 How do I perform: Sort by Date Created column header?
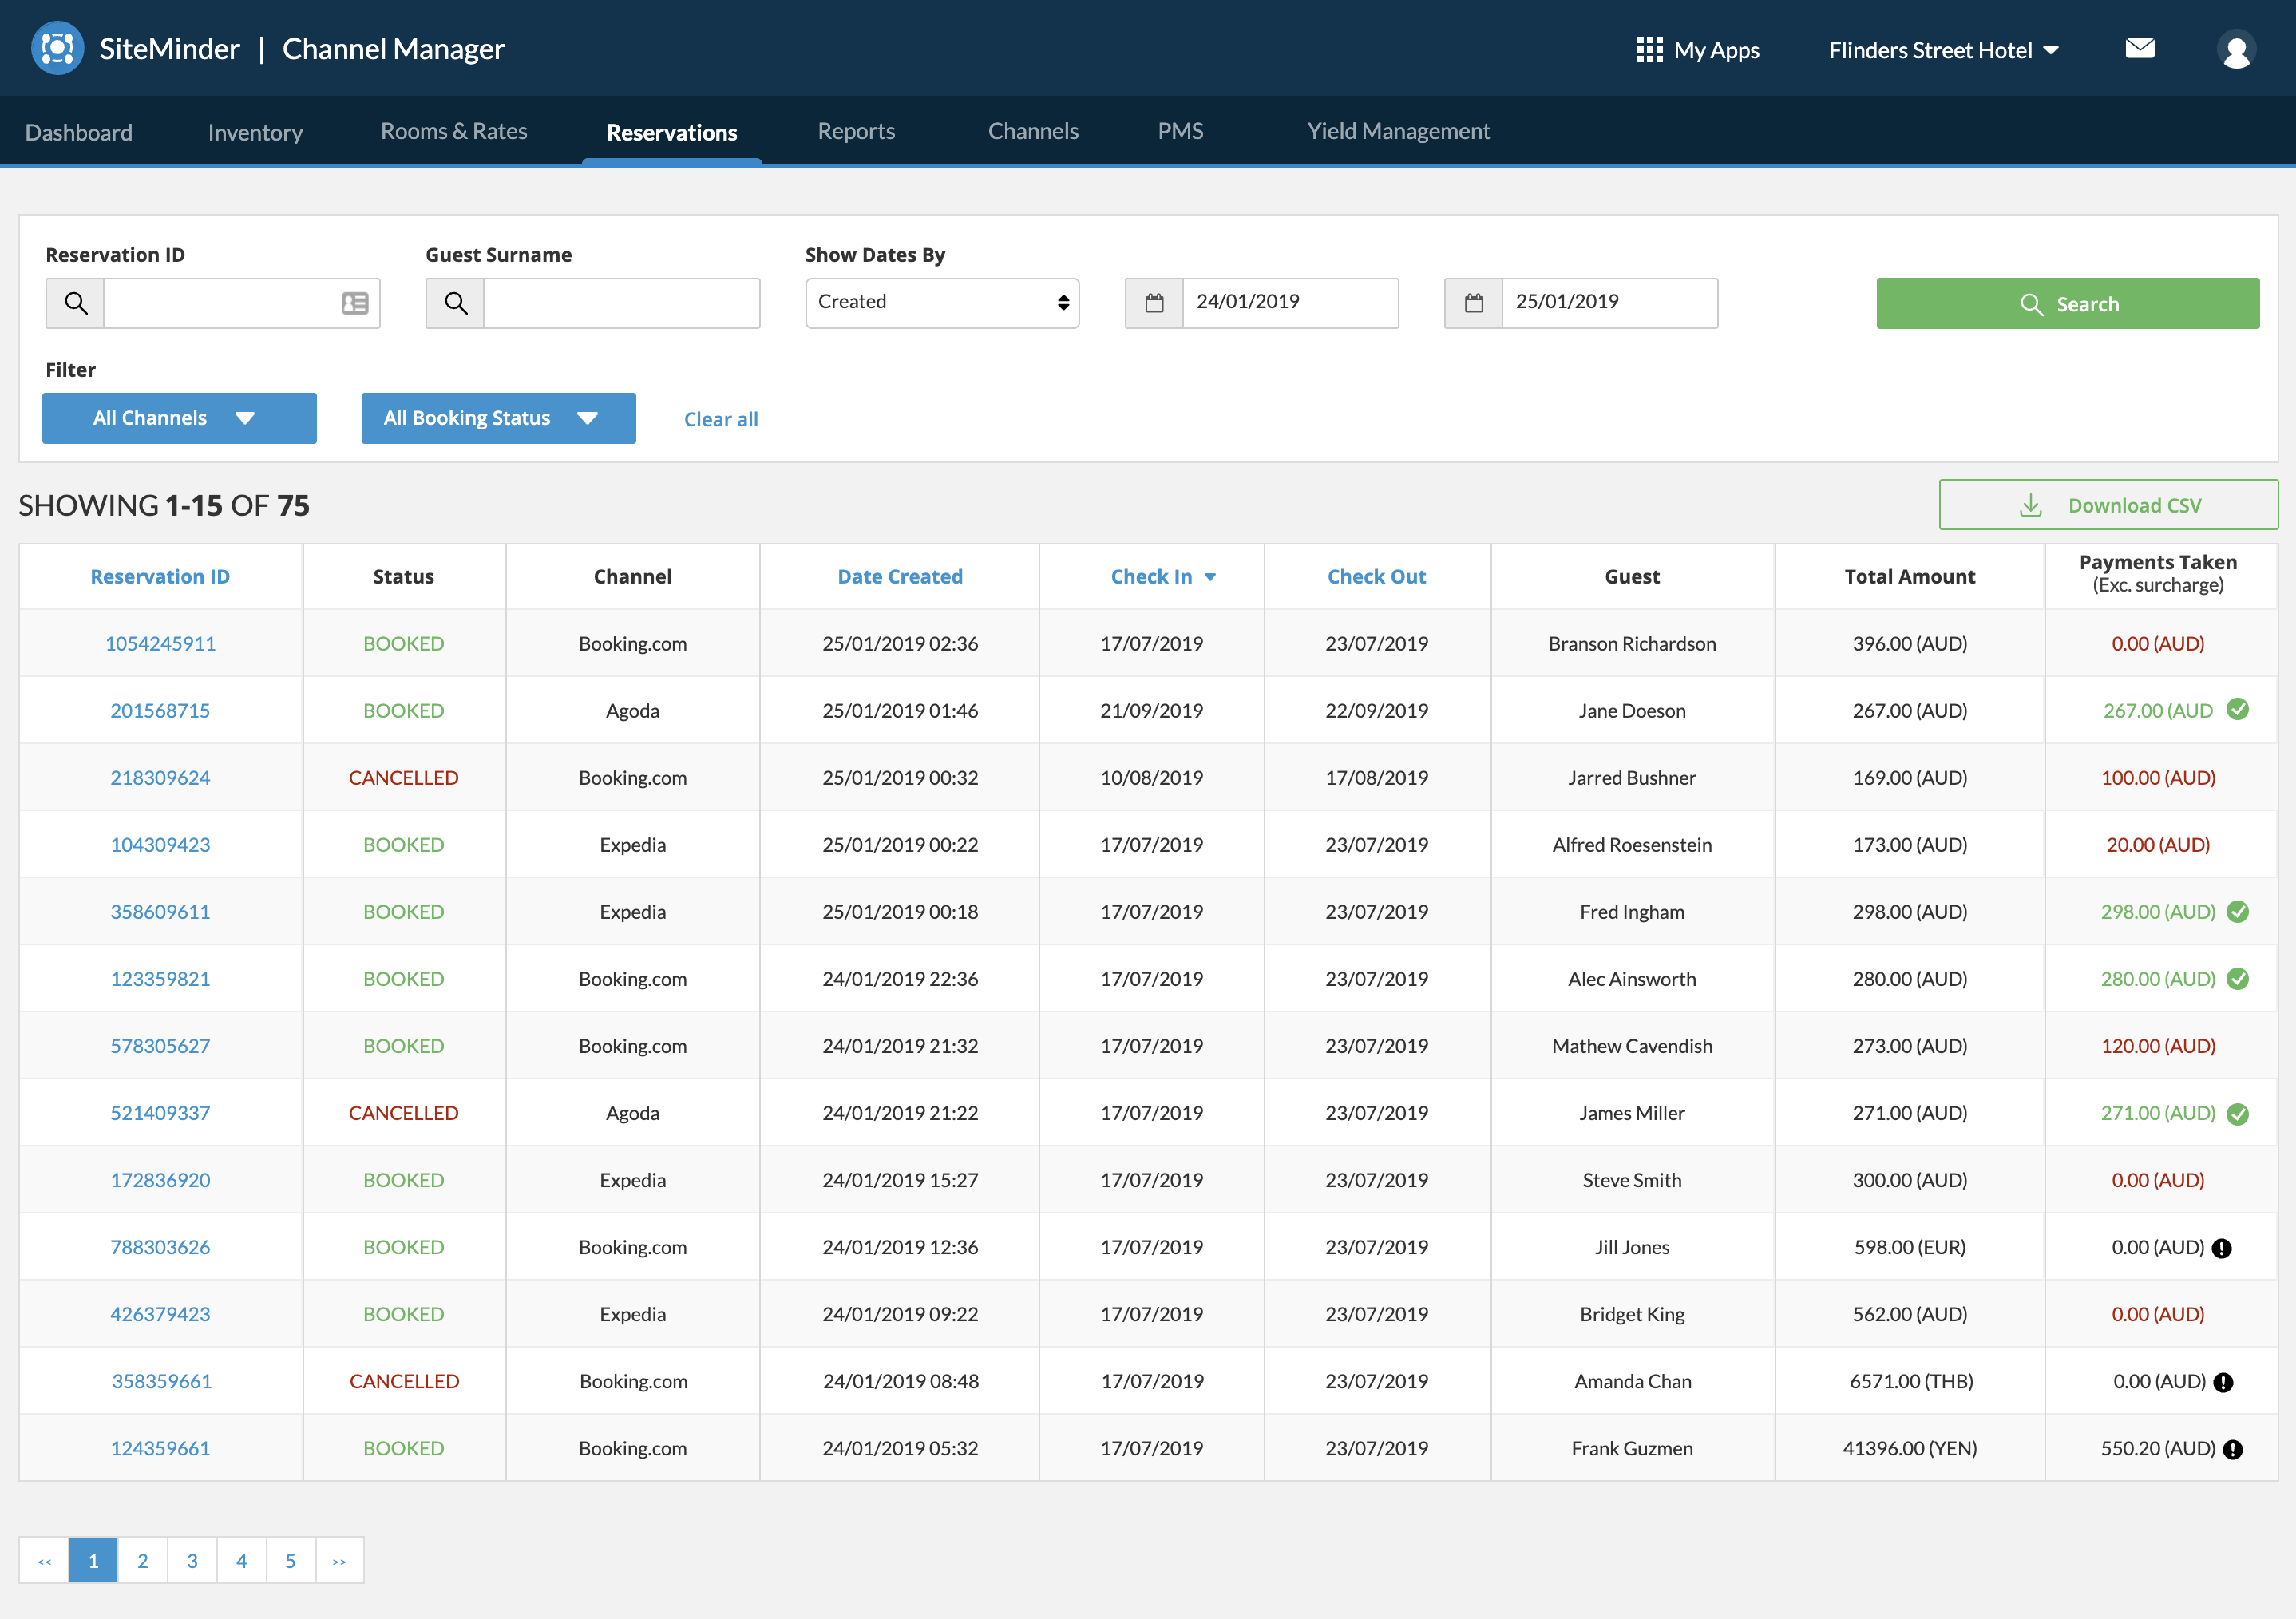click(x=900, y=577)
